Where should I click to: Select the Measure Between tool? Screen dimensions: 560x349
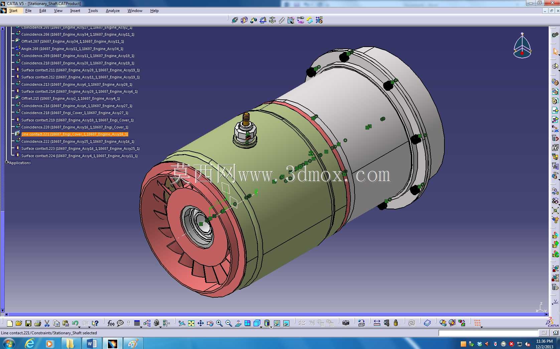(x=377, y=323)
